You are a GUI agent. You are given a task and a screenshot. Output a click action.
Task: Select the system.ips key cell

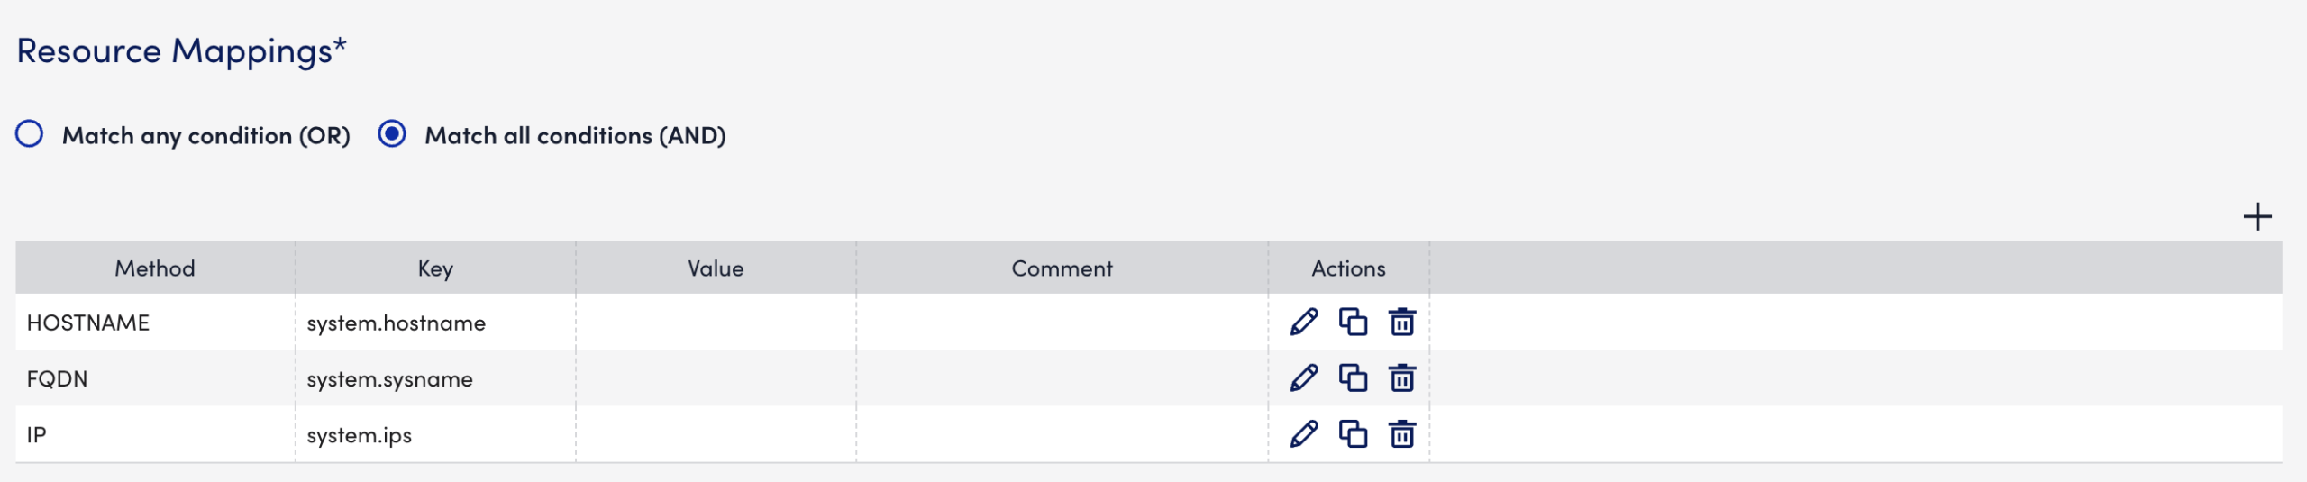(359, 435)
